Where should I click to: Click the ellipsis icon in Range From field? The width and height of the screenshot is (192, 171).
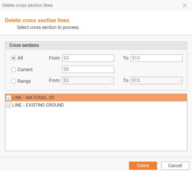click(x=111, y=81)
